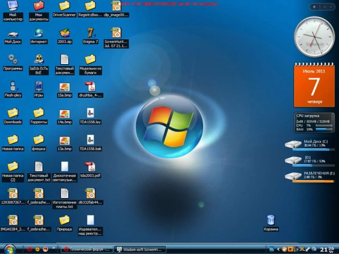This screenshot has height=254, width=339.
Task: Launch the Flesh-pley phone shortcut
Action: click(13, 89)
